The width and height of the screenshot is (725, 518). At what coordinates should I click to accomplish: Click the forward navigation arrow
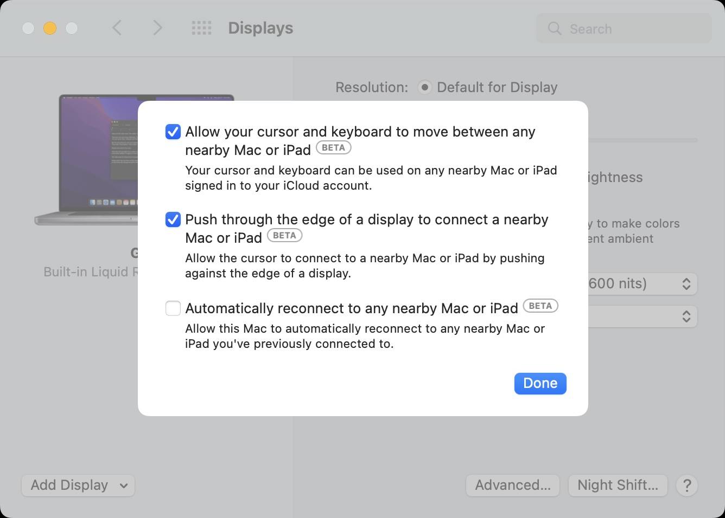[x=157, y=28]
